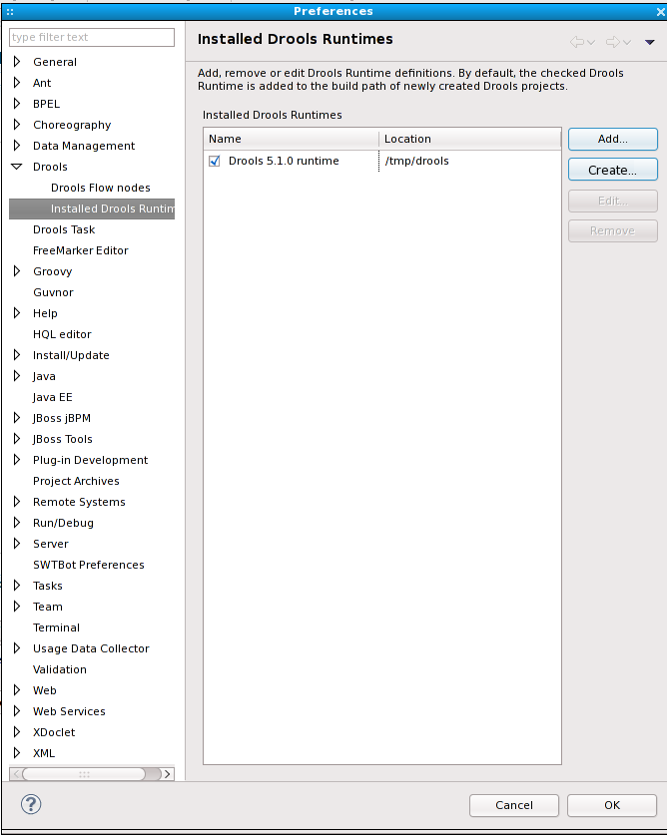Screen dimensions: 667x836
Task: Click the Create... button
Action: tap(612, 170)
